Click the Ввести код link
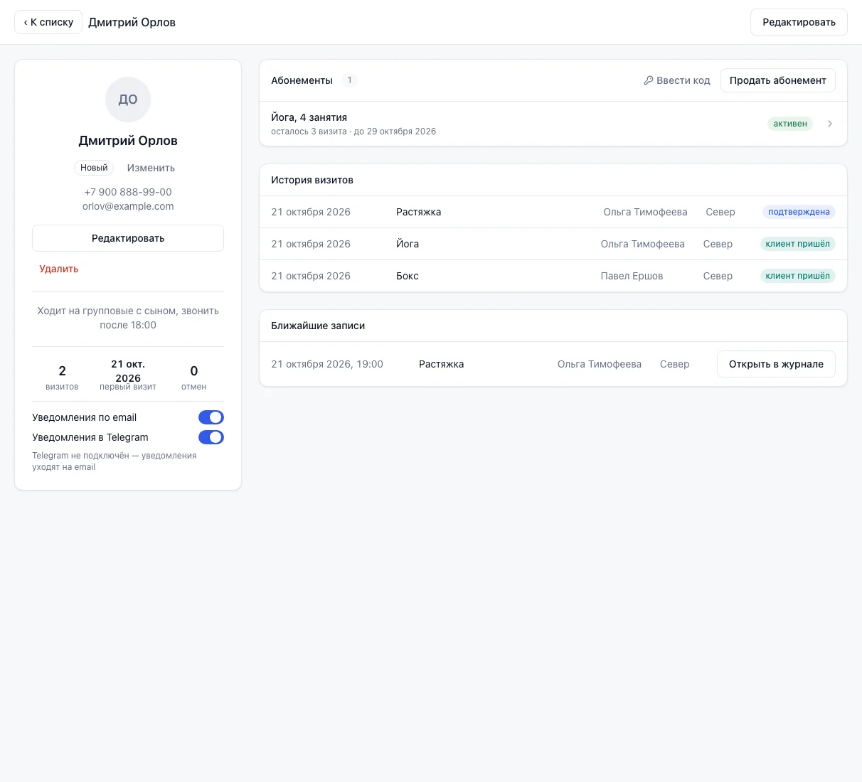Viewport: 862px width, 782px height. click(677, 80)
